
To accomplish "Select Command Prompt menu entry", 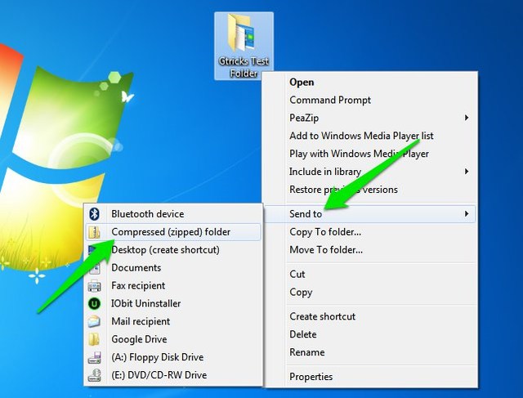I will (371, 100).
